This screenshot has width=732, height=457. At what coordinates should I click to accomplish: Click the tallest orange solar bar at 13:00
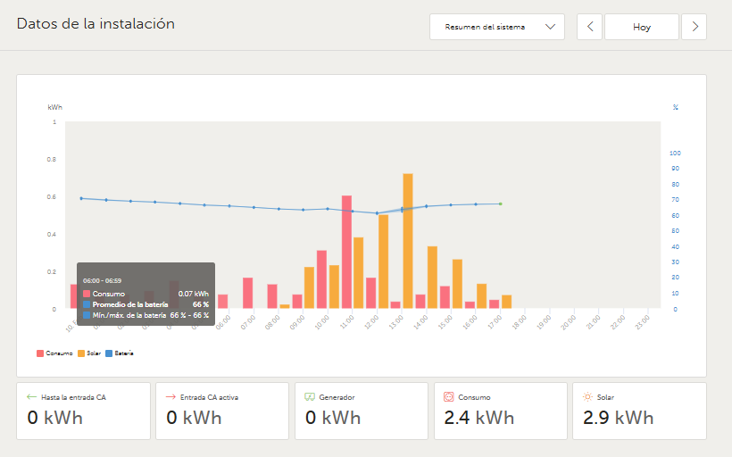coord(408,241)
